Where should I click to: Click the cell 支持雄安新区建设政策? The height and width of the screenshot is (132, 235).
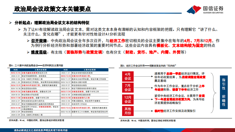(81, 95)
